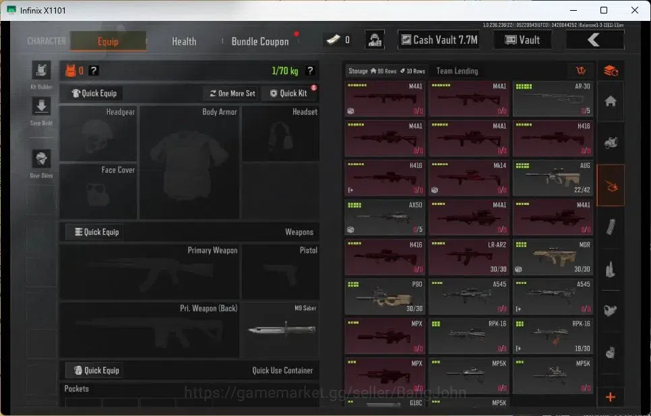This screenshot has width=651, height=416.
Task: Switch to the Health tab
Action: (184, 41)
